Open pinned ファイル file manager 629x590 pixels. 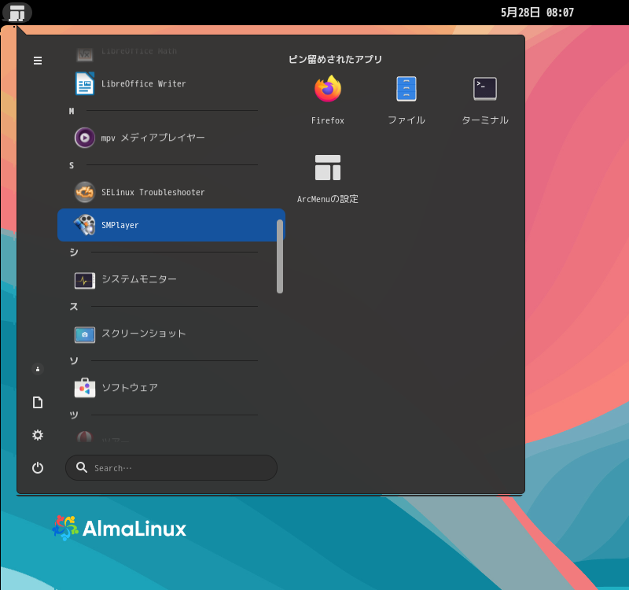click(406, 100)
